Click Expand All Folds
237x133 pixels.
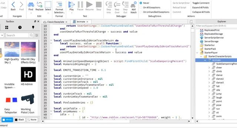(x=200, y=7)
